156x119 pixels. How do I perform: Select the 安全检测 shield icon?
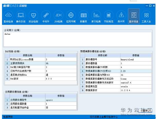click(33, 17)
